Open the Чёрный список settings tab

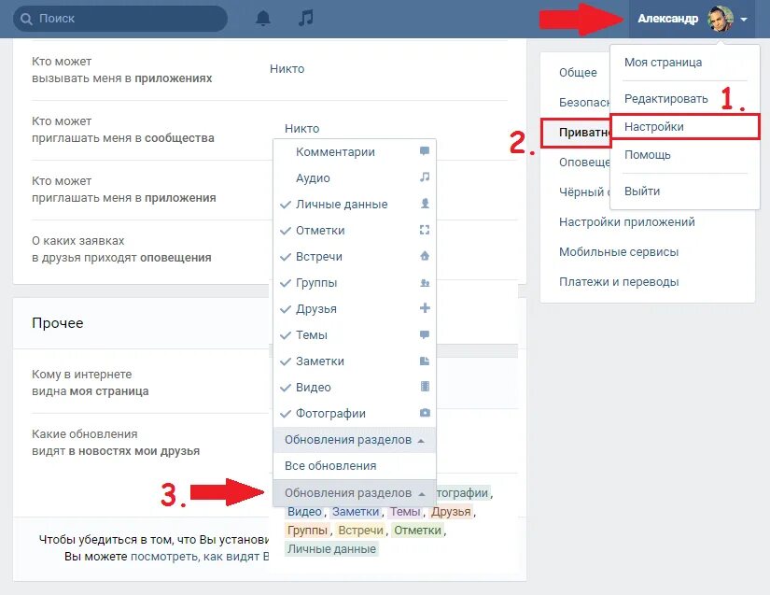click(x=584, y=191)
